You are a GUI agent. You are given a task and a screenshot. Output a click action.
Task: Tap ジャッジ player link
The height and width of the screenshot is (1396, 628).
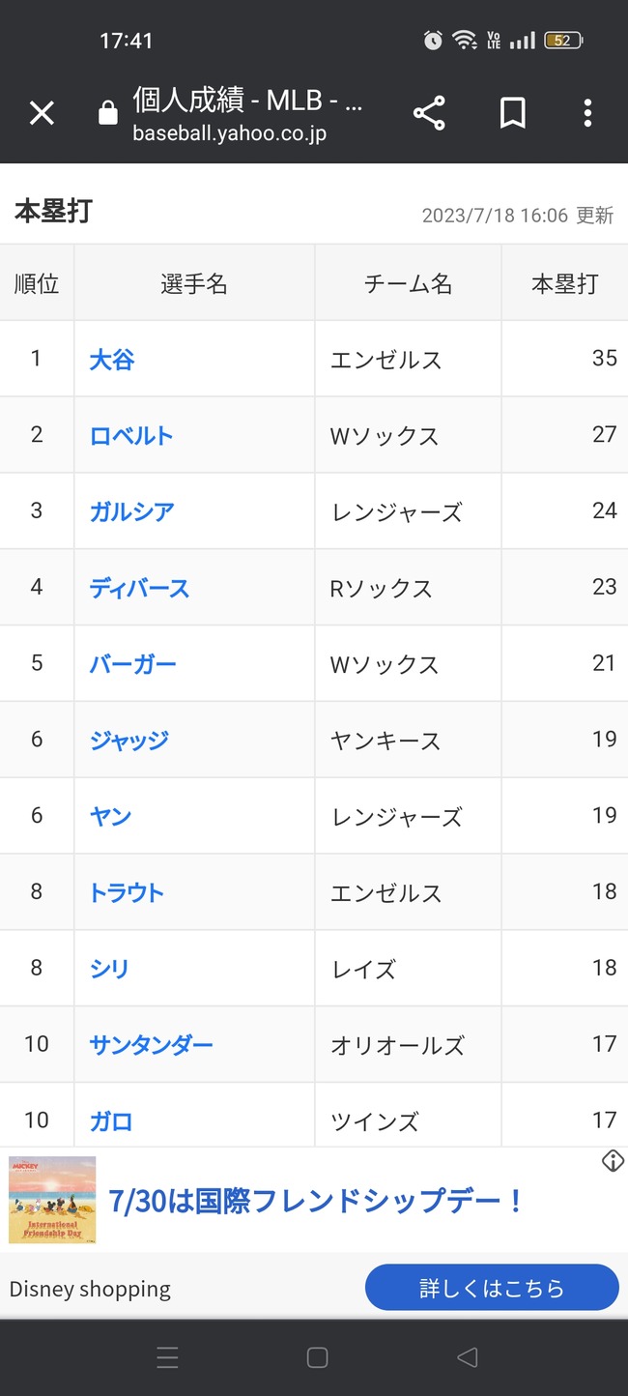point(129,741)
